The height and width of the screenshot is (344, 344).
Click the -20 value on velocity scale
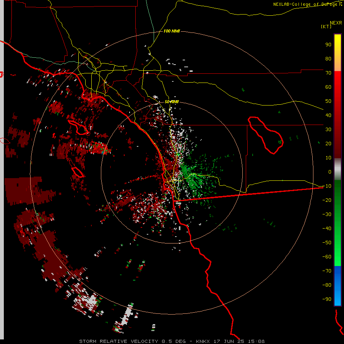pyautogui.click(x=327, y=200)
